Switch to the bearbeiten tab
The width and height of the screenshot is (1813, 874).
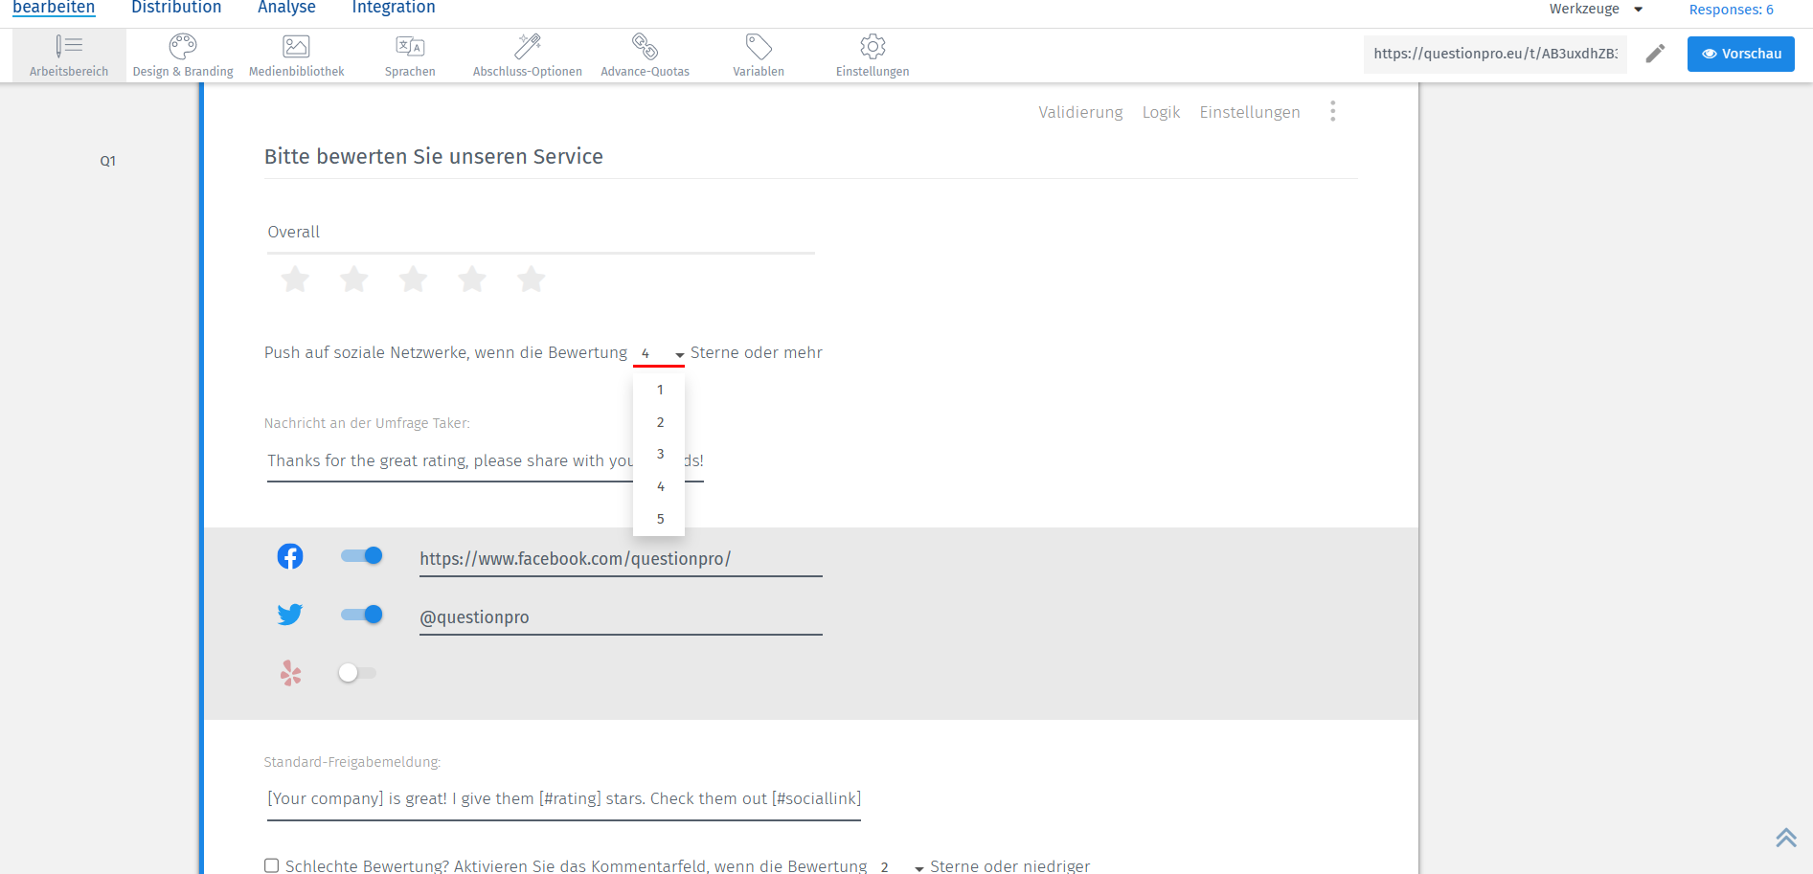click(x=54, y=8)
